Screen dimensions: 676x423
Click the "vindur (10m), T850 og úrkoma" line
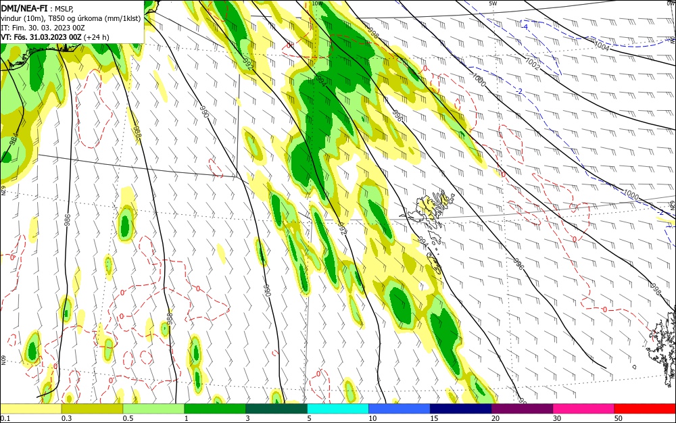(x=71, y=18)
